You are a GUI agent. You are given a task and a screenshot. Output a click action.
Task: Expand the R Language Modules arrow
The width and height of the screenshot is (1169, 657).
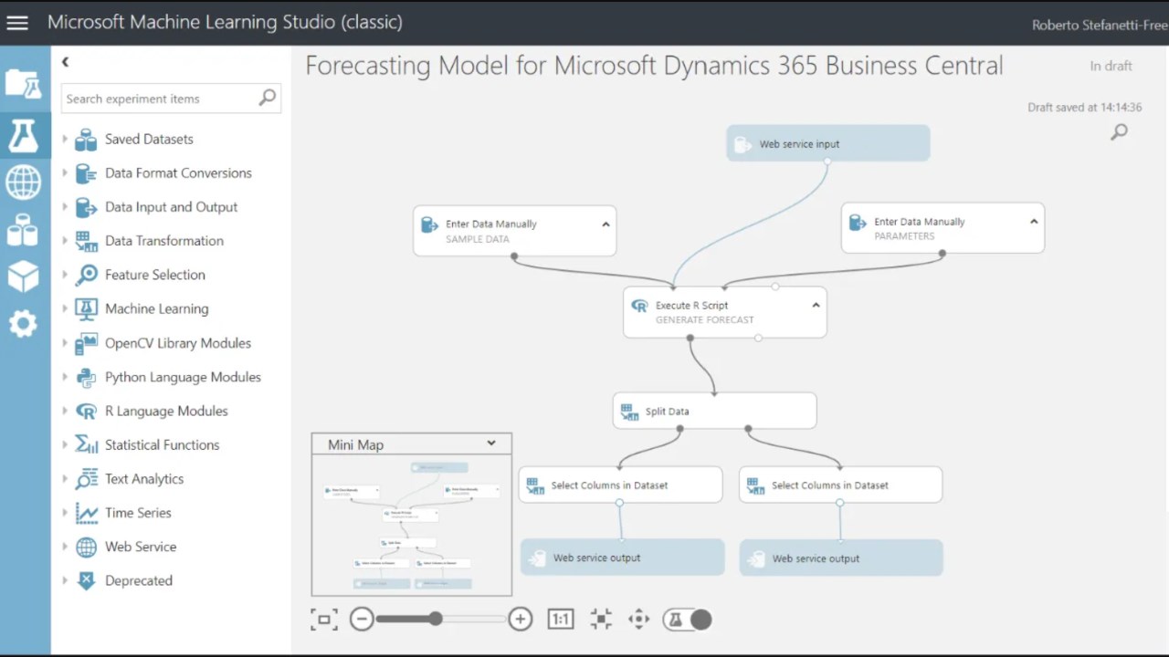tap(65, 411)
